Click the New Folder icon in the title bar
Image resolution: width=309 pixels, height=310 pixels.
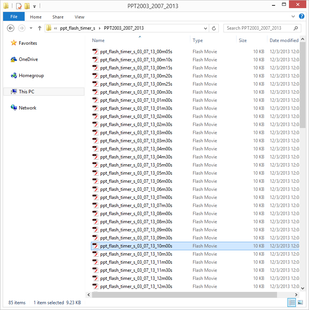pos(26,6)
